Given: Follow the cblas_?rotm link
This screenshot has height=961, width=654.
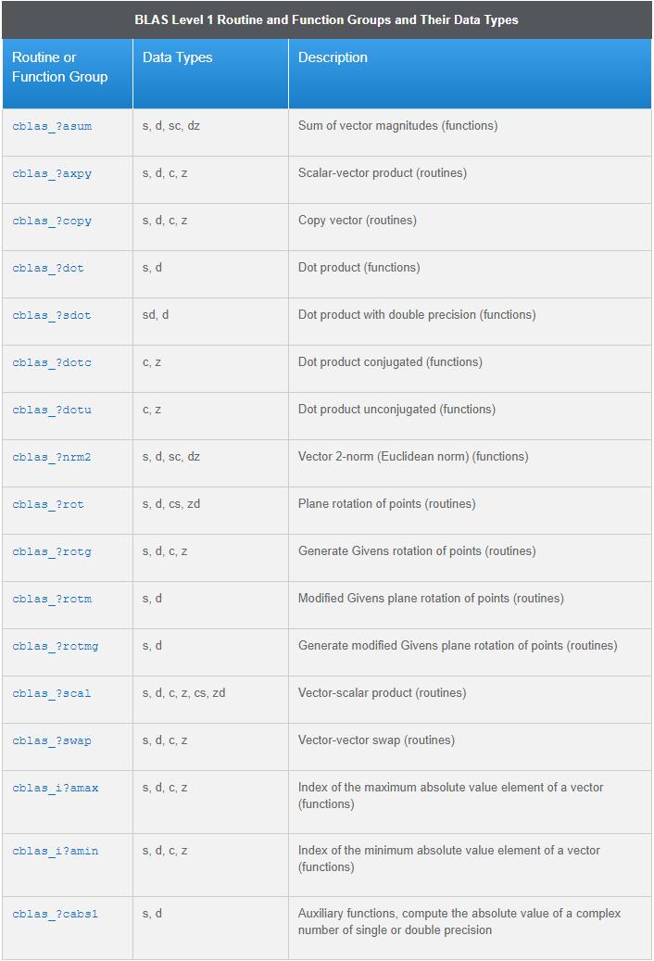Looking at the screenshot, I should pos(52,599).
